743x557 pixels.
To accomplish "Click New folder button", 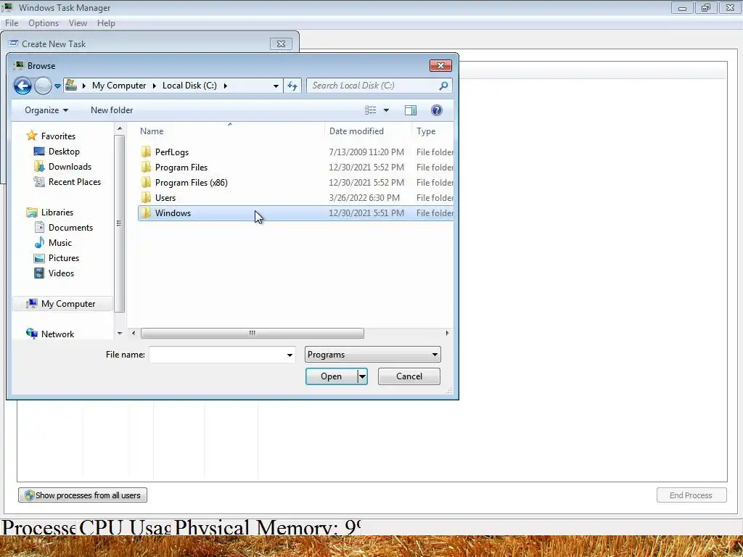I will (112, 110).
